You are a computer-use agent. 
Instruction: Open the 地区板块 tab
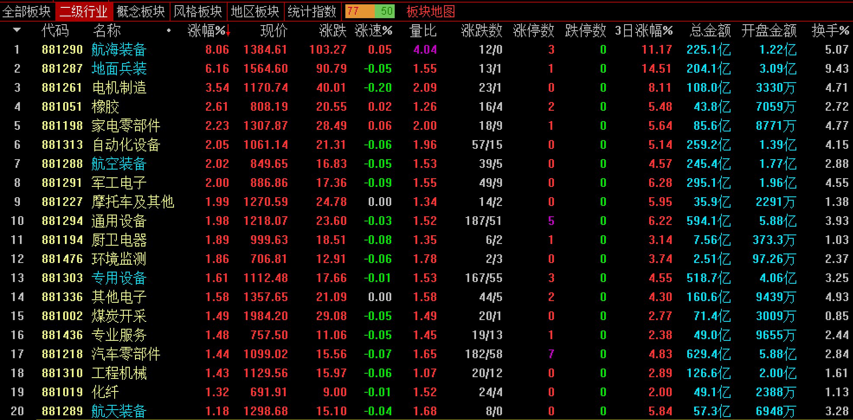[x=255, y=11]
